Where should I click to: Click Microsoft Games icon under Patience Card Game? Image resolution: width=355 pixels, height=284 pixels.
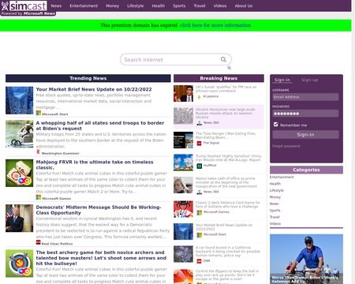click(x=200, y=212)
